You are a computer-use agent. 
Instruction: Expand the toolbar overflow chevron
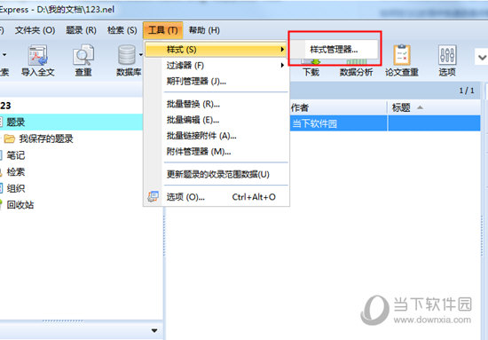[482, 58]
